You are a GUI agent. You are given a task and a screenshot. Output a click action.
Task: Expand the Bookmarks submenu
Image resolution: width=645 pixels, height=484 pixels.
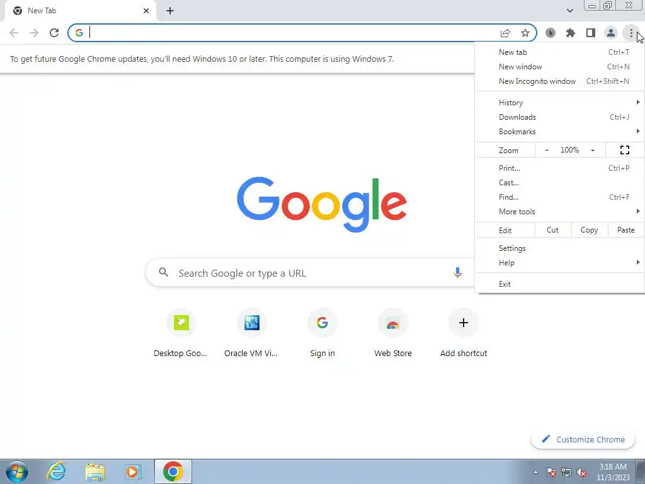coord(560,132)
